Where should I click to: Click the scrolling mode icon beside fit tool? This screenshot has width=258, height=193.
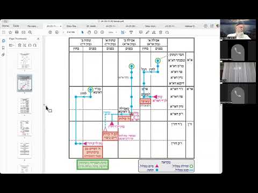131,32
